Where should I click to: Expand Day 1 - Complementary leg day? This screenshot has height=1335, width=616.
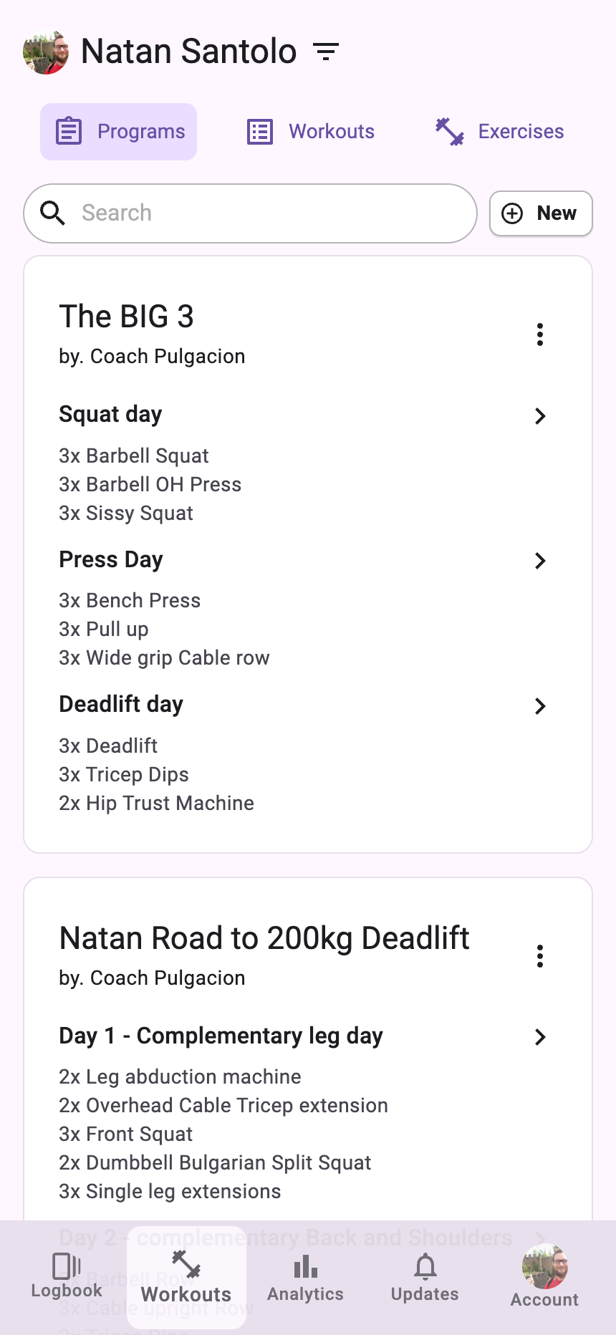tap(540, 1037)
